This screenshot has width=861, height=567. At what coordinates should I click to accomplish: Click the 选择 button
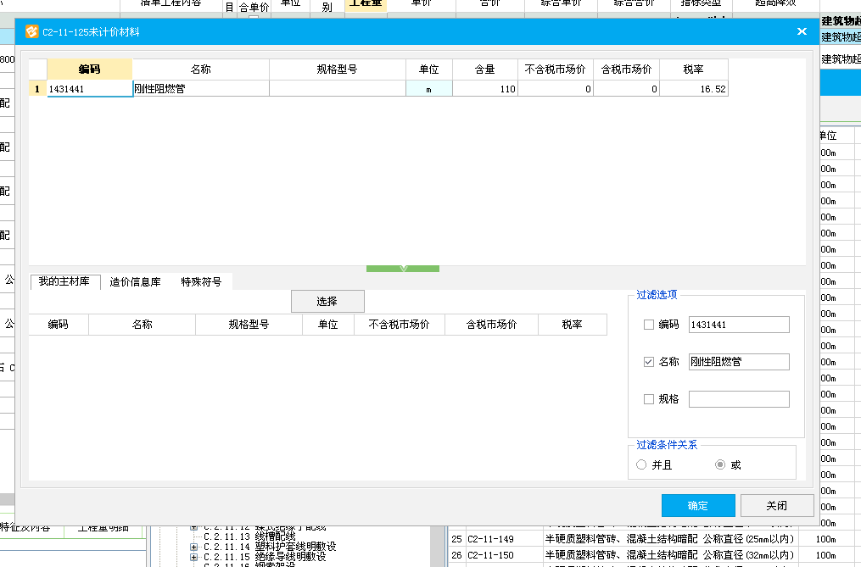click(327, 302)
